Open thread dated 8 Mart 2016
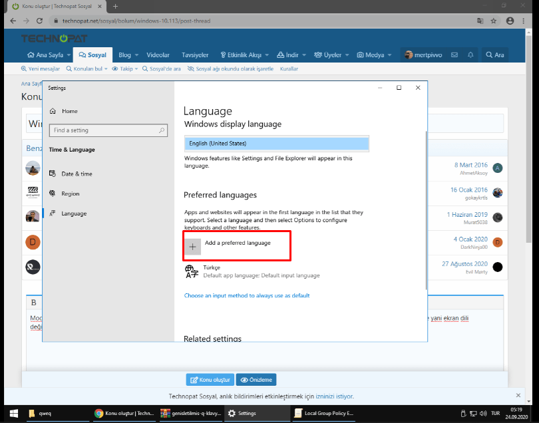This screenshot has width=539, height=423. 470,165
